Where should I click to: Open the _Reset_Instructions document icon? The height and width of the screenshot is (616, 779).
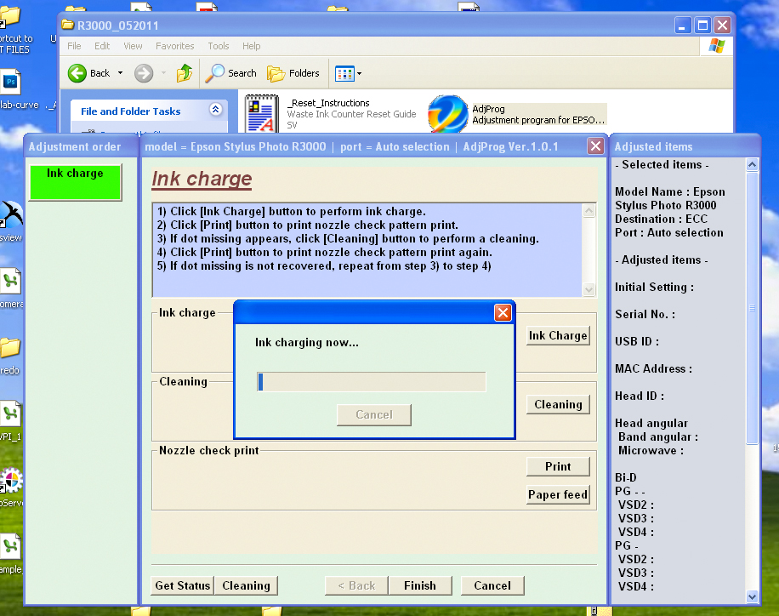tap(261, 114)
